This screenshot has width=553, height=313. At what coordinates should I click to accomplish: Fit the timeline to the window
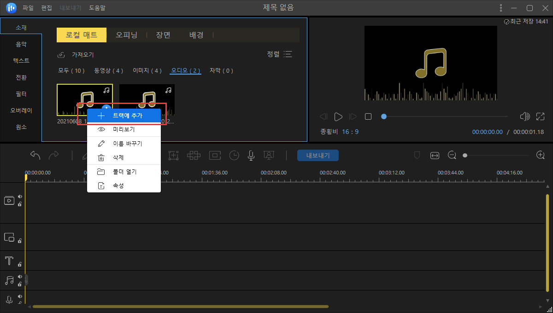(435, 156)
